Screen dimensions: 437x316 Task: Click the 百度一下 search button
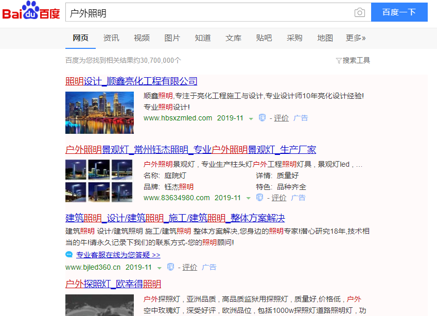(399, 12)
